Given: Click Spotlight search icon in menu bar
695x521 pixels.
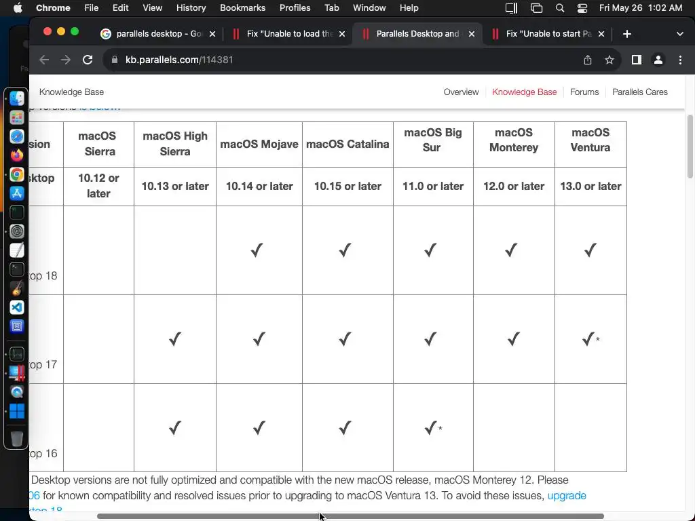Looking at the screenshot, I should pos(560,8).
